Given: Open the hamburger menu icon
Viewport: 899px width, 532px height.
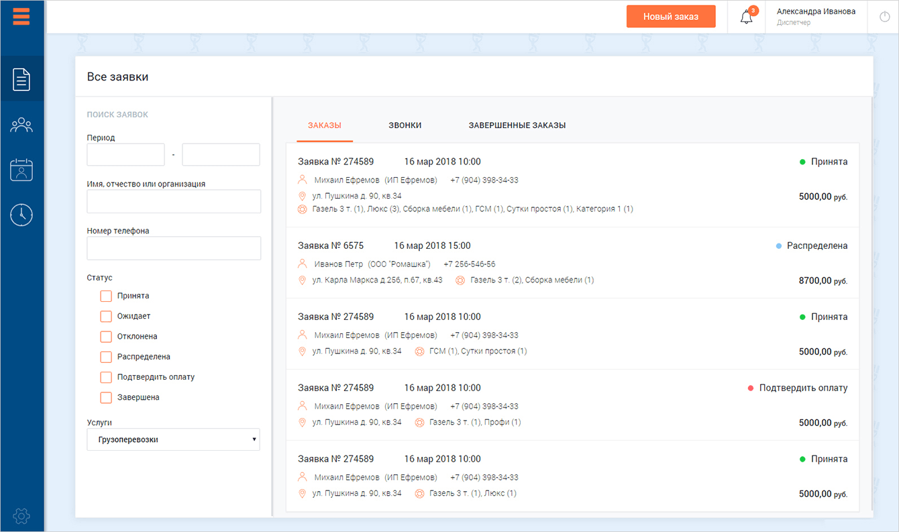Looking at the screenshot, I should click(21, 16).
